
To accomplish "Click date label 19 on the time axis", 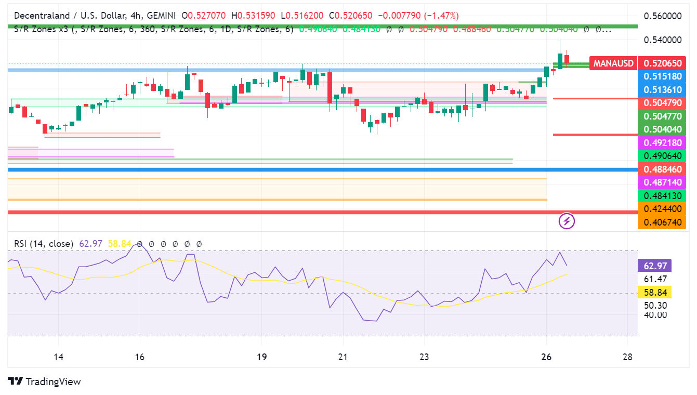I will [261, 357].
